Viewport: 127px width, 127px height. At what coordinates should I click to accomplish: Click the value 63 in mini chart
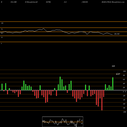[x=82, y=120]
